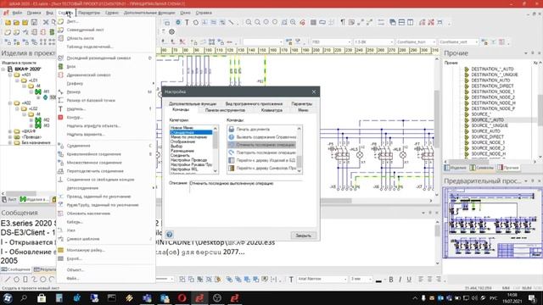Switch to 'Дополнительные функции' dialog tab
This screenshot has height=305, width=543.
[193, 103]
